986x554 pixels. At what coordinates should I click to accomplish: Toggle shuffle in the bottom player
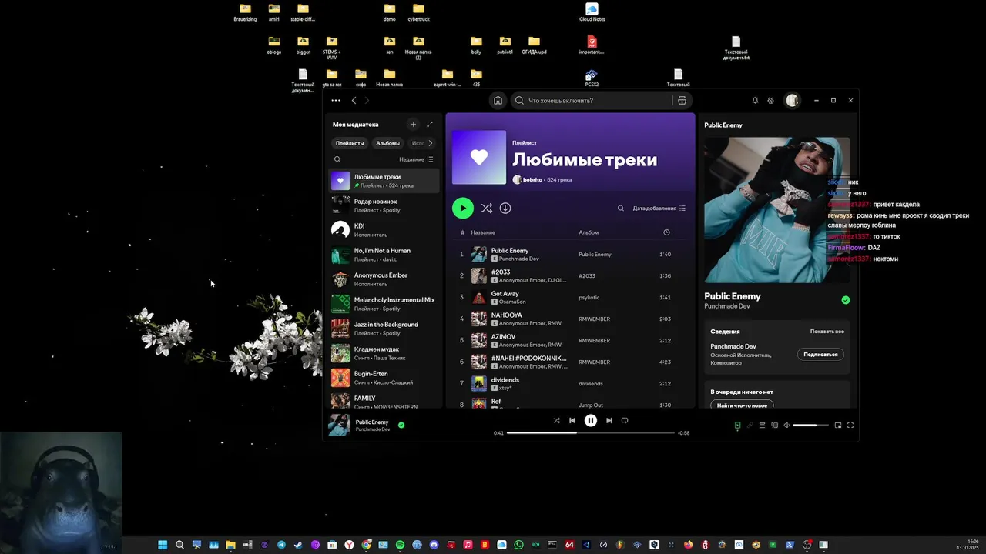coord(556,421)
